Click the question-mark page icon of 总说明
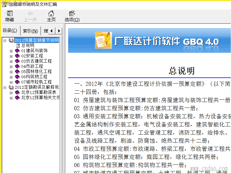 18,46
